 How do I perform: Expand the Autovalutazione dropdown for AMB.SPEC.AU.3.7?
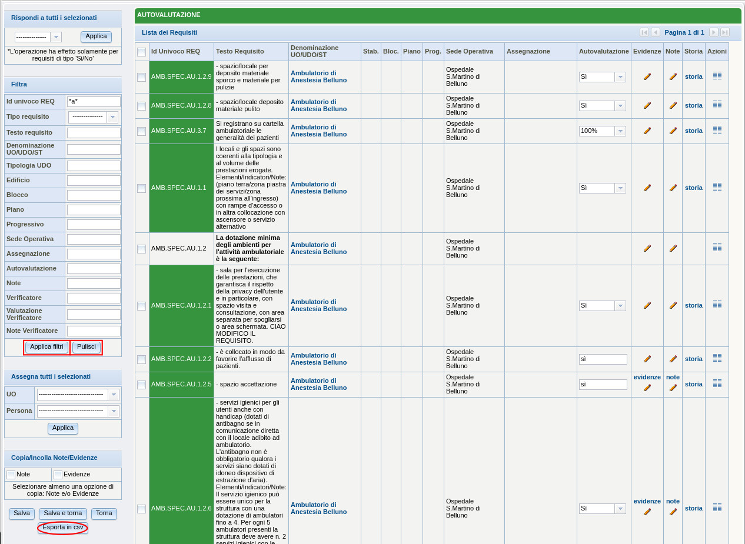[x=620, y=131]
